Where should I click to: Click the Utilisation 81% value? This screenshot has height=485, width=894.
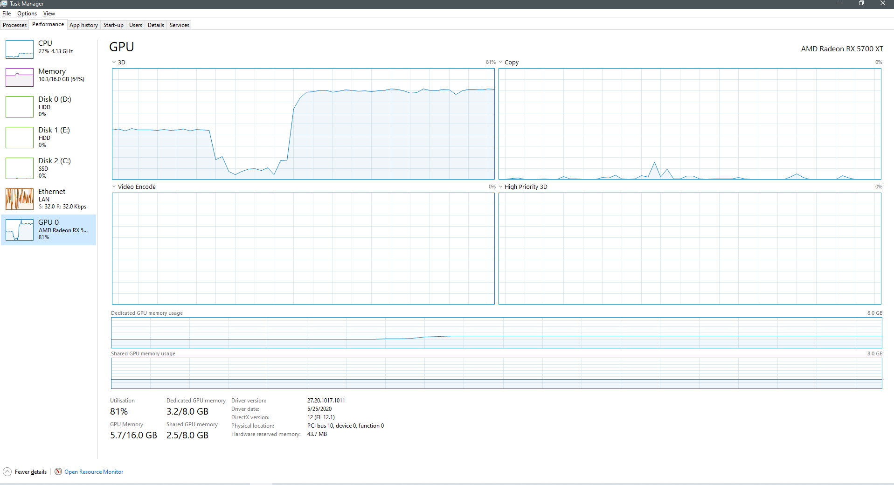click(x=119, y=411)
